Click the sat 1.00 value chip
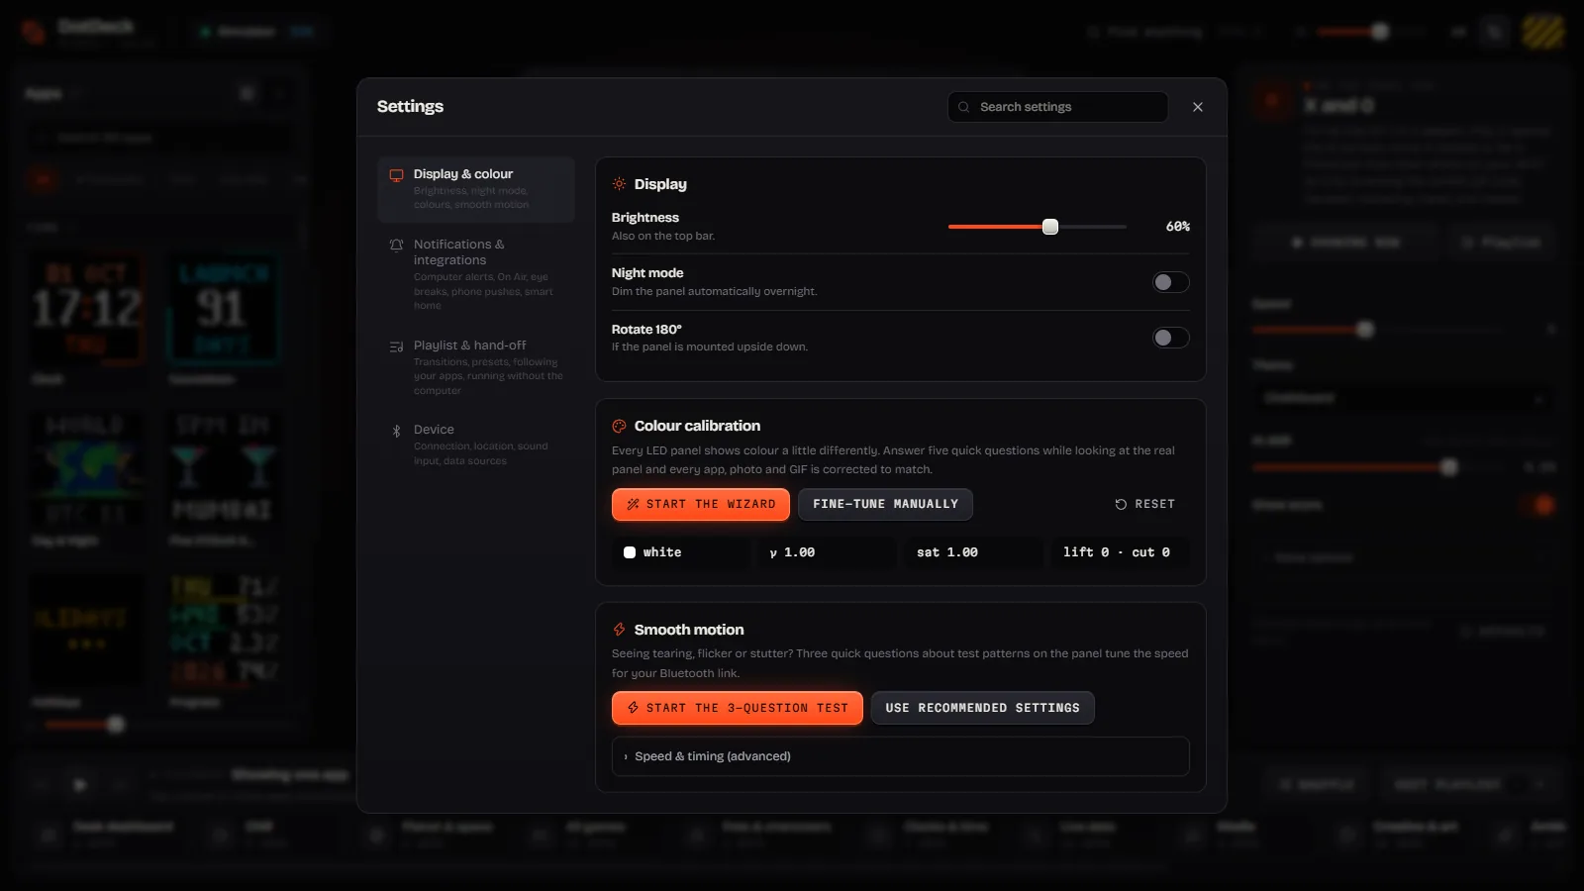This screenshot has height=891, width=1584. pos(974,552)
